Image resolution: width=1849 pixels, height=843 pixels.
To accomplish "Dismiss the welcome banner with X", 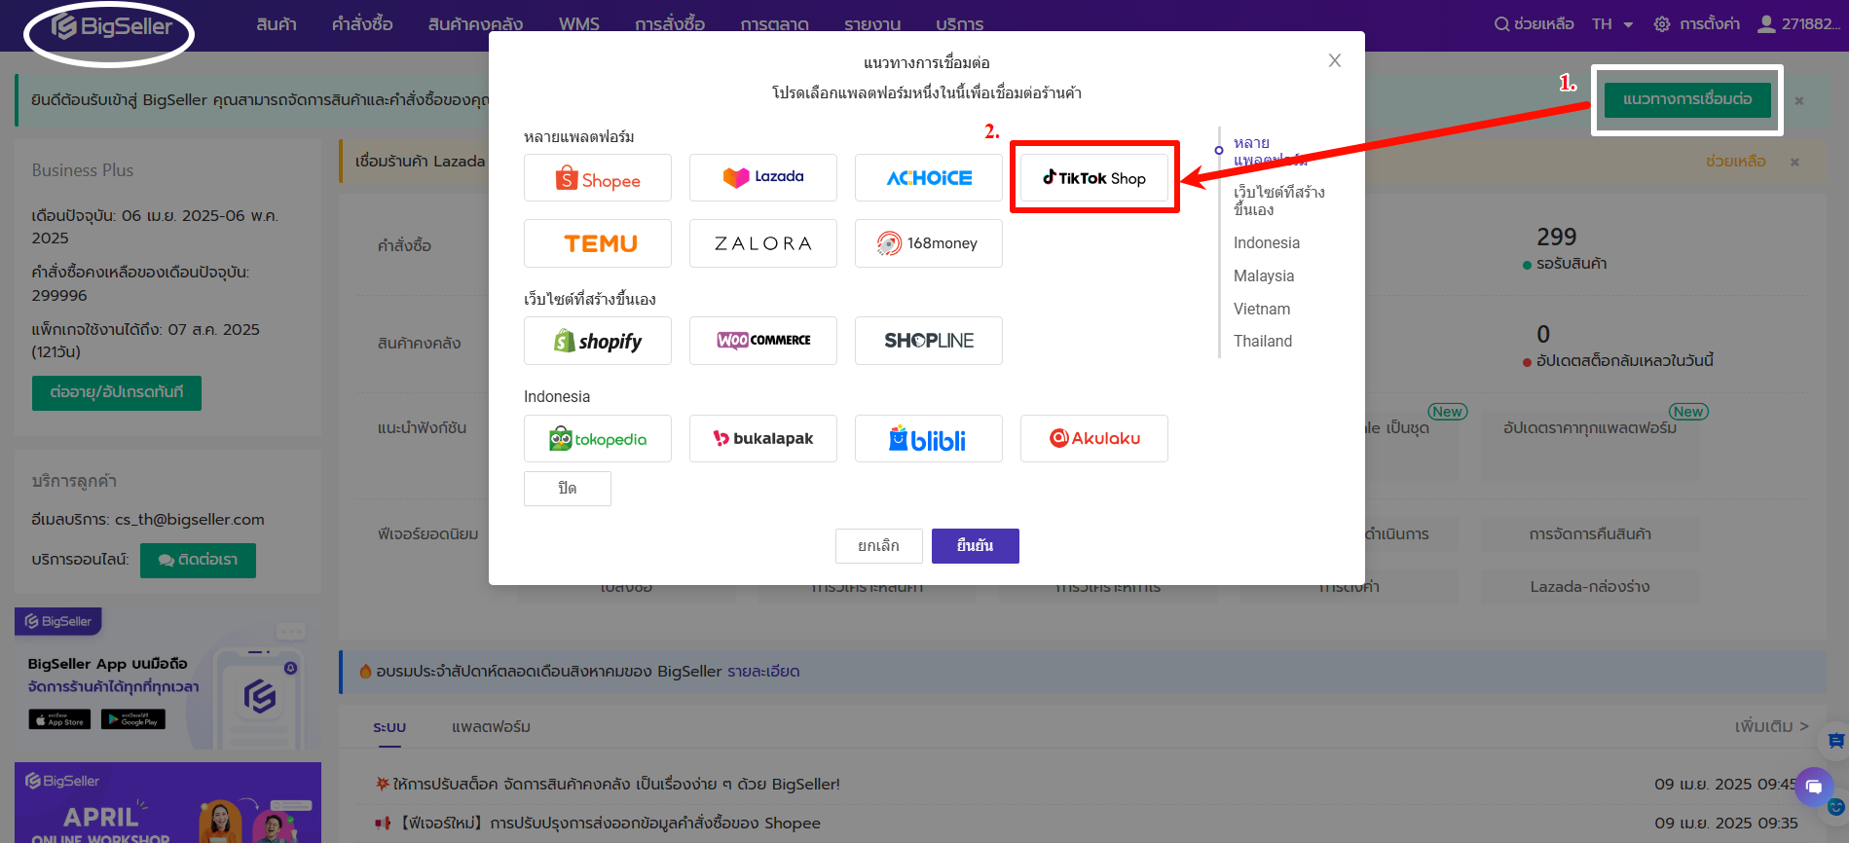I will [x=1799, y=100].
